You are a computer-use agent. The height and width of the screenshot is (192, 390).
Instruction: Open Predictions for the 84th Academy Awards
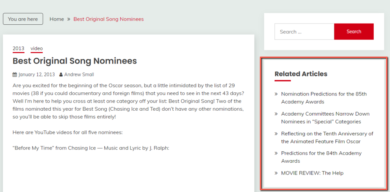click(x=321, y=157)
